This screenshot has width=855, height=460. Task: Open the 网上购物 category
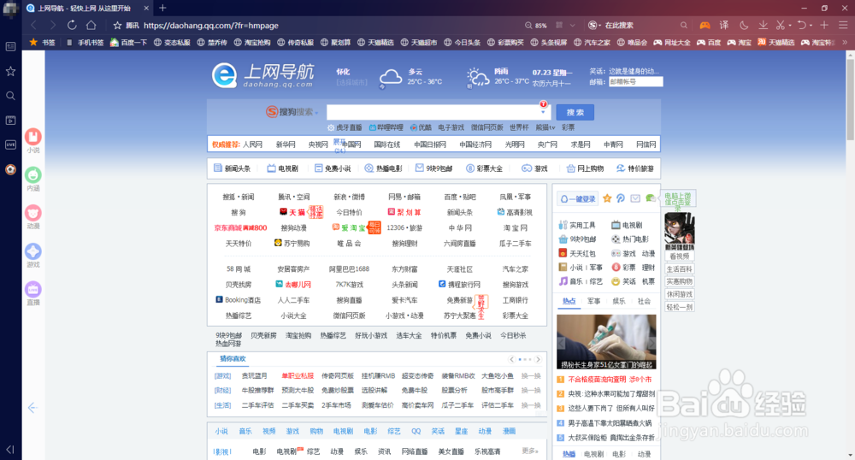coord(585,168)
